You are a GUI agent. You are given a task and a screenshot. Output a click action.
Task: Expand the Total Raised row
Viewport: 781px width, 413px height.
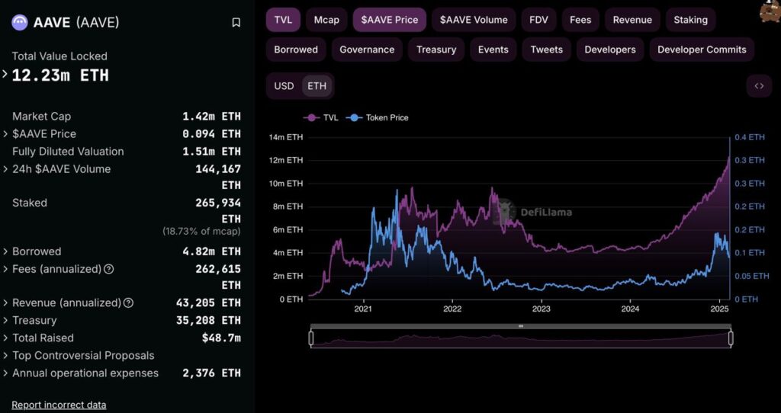5,338
